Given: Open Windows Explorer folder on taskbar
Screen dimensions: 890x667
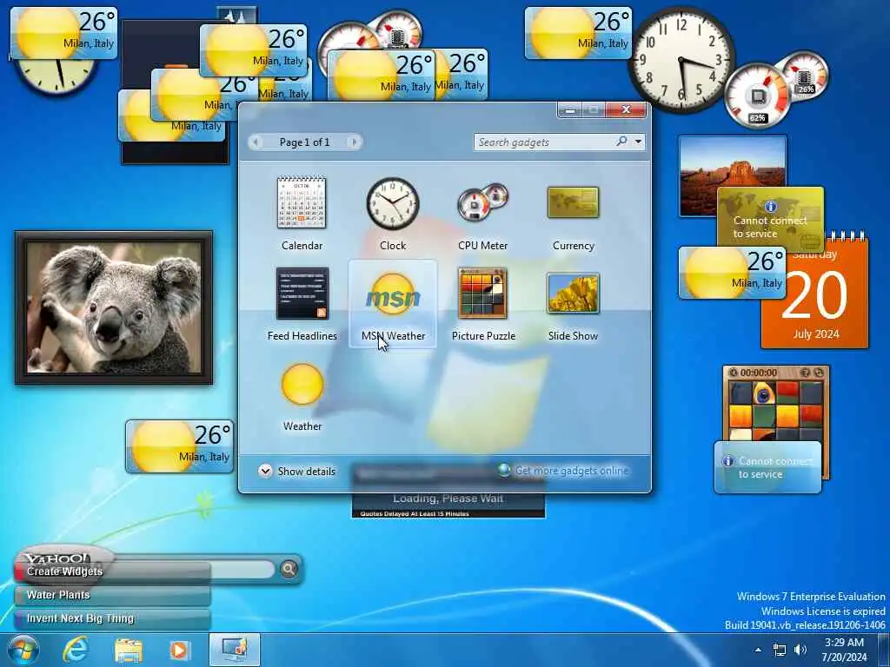Looking at the screenshot, I should click(129, 650).
